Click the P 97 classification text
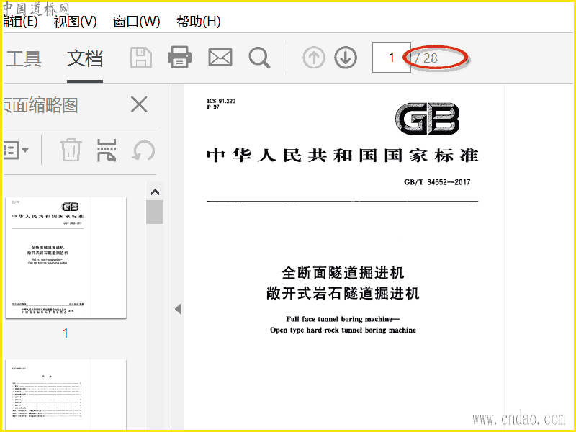 (213, 107)
